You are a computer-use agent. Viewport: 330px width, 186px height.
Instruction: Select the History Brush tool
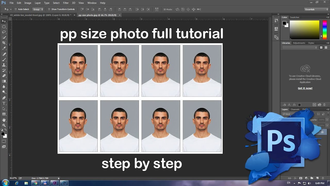(4, 70)
